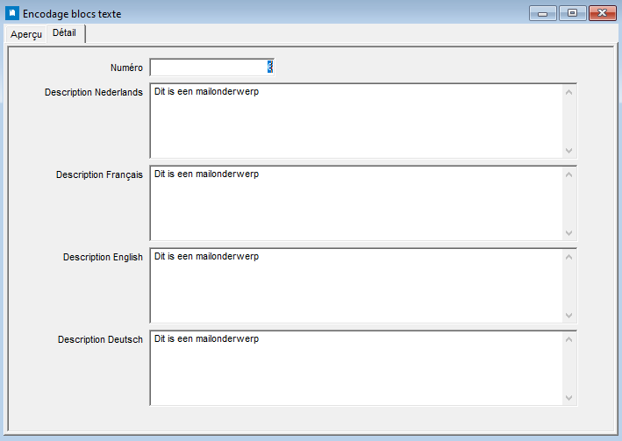The width and height of the screenshot is (622, 441).
Task: Click the Numéro input field
Action: coord(211,68)
